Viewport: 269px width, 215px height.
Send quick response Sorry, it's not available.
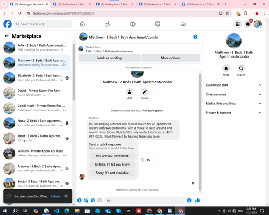(112, 173)
